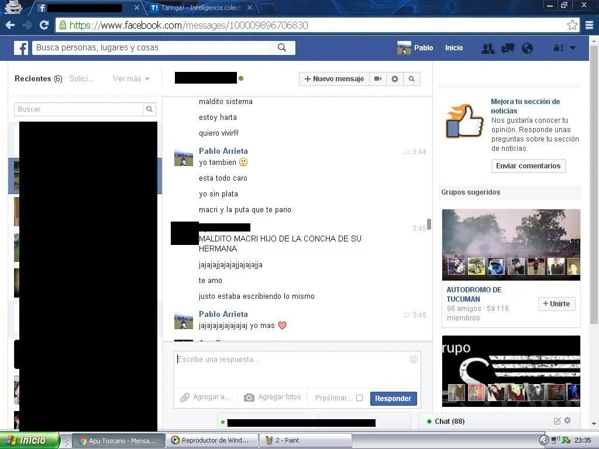Open the AUTODROMO DE TUCUMAN group link
Viewport: 599px width, 449px height.
tap(474, 295)
